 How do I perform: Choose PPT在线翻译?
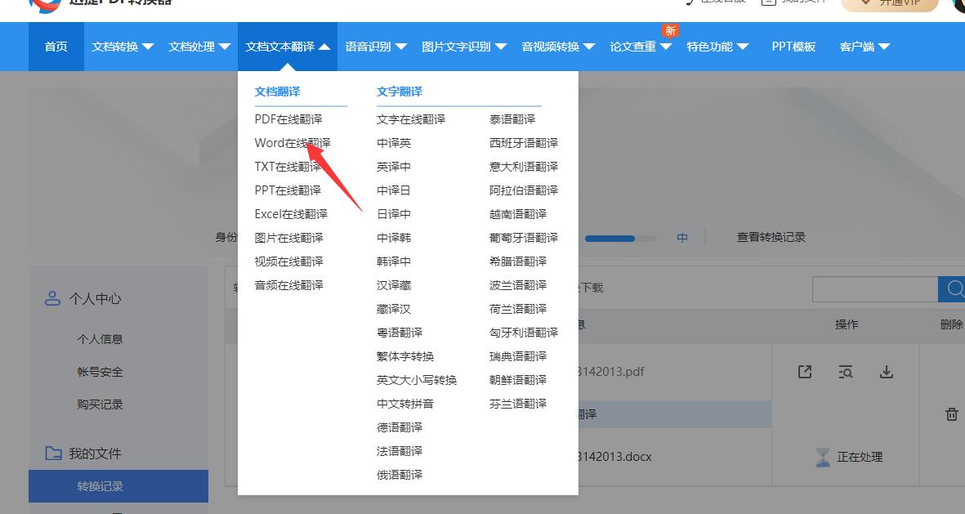(288, 190)
